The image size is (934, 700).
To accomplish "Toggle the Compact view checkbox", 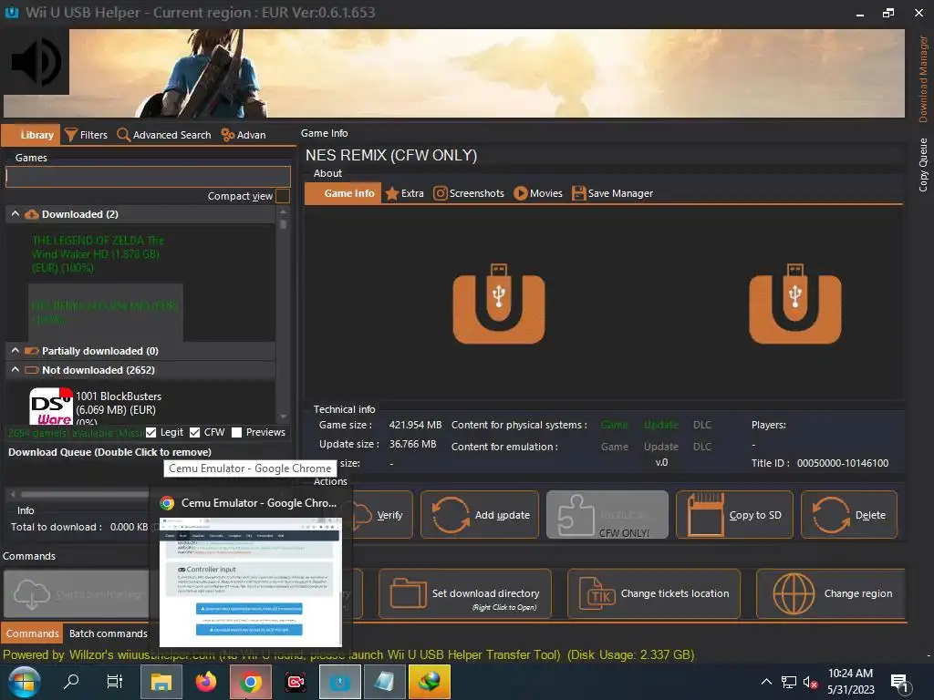I will tap(283, 196).
